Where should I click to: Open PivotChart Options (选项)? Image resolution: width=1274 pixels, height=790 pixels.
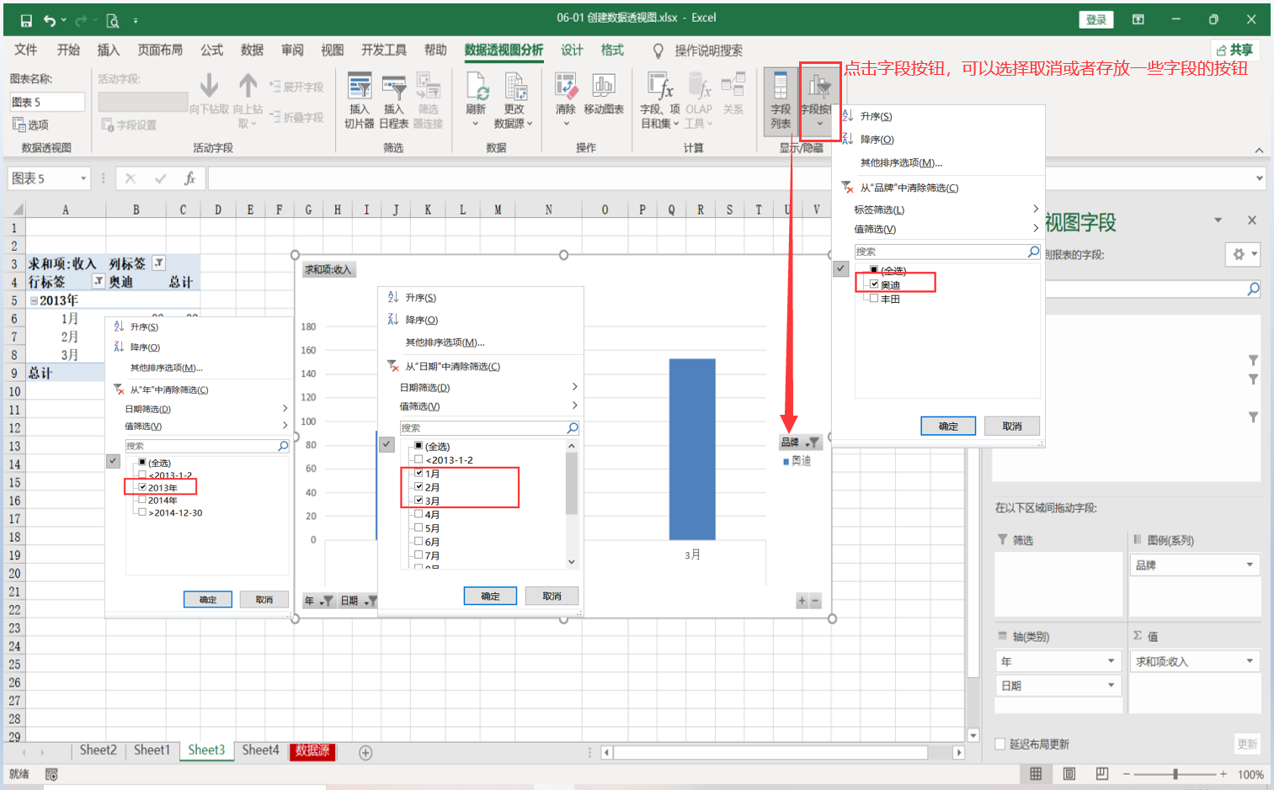(x=31, y=125)
